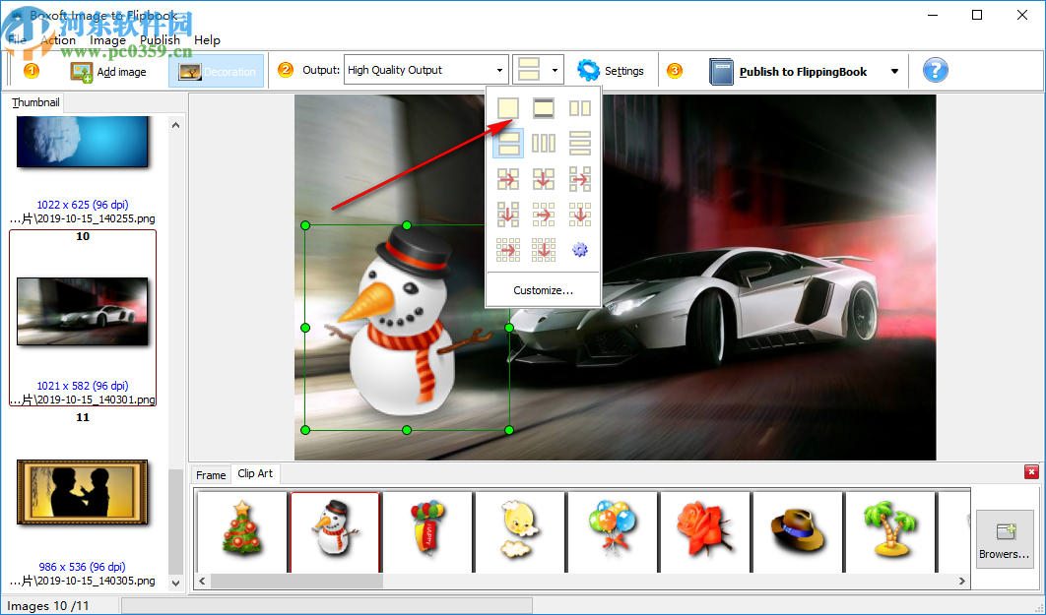Click the Customize... option
The height and width of the screenshot is (615, 1046).
(542, 289)
